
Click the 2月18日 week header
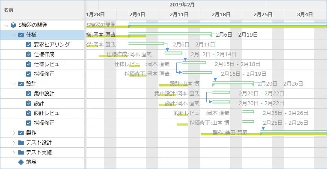(221, 15)
